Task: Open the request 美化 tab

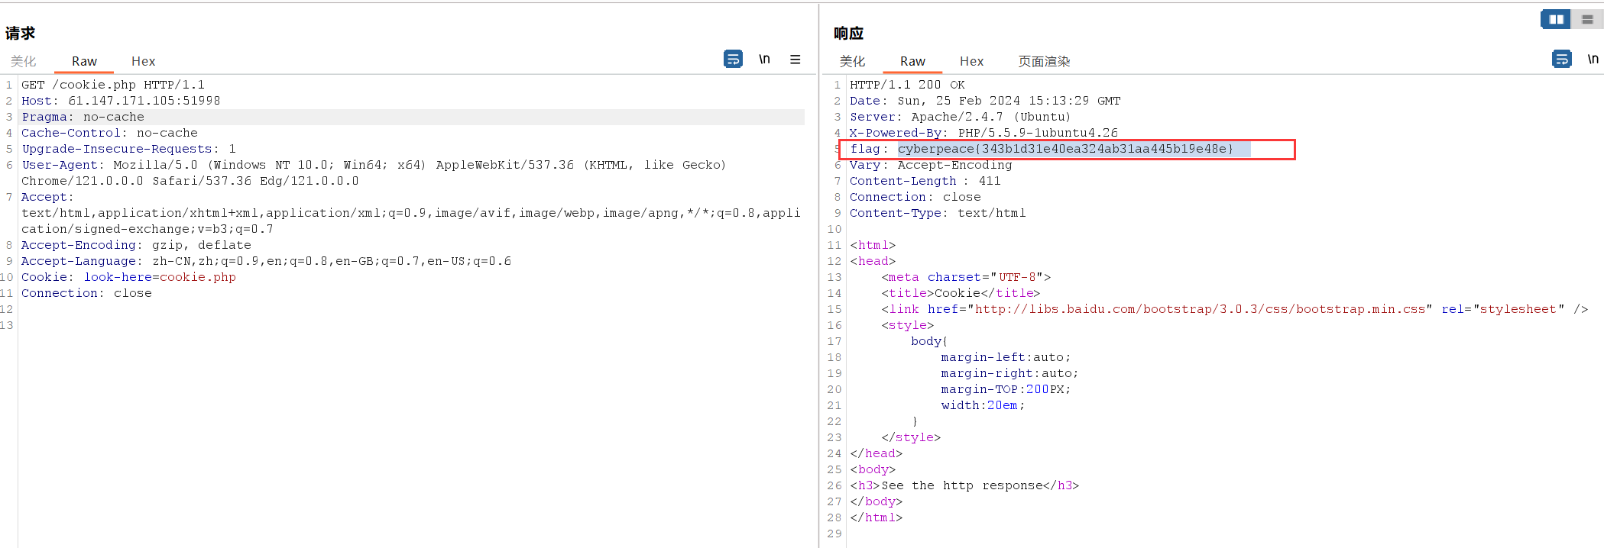Action: pyautogui.click(x=24, y=61)
